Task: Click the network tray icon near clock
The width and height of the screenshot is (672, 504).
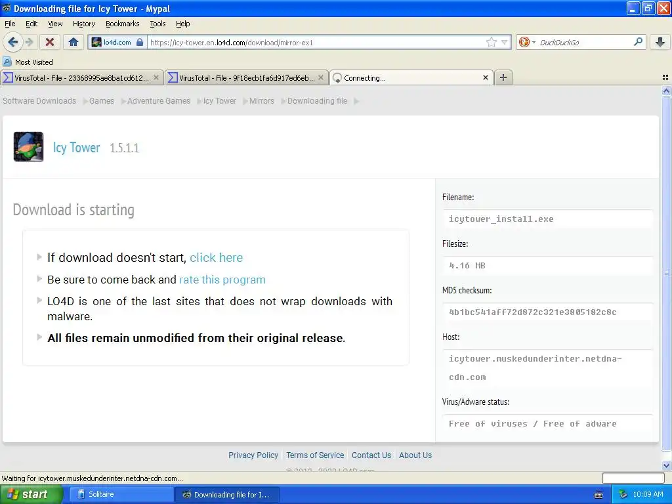Action: pos(623,495)
